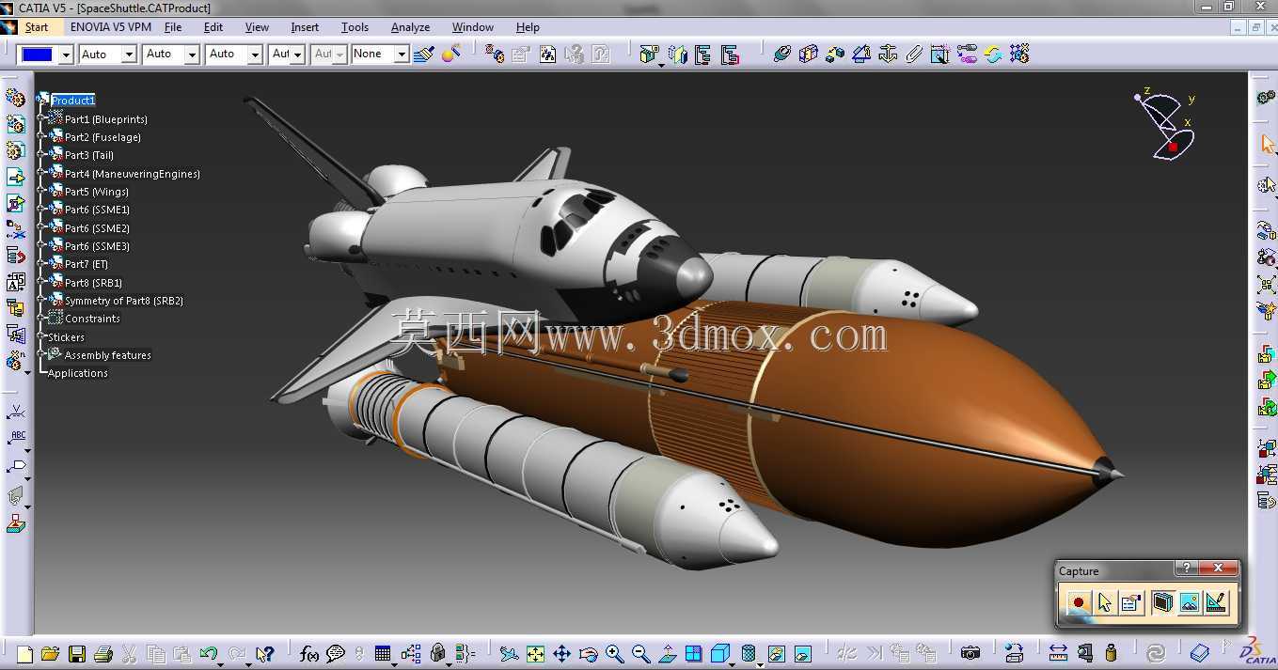Open the second Auto dropdown
1278x670 pixels.
(192, 55)
